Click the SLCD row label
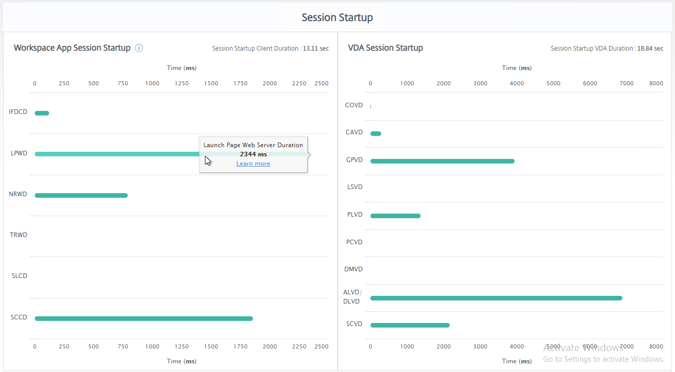This screenshot has height=372, width=675. coord(19,276)
